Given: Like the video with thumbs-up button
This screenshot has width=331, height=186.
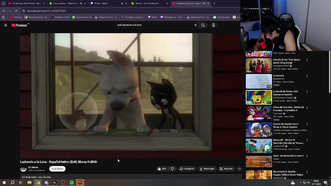Looking at the screenshot, I should click(162, 169).
